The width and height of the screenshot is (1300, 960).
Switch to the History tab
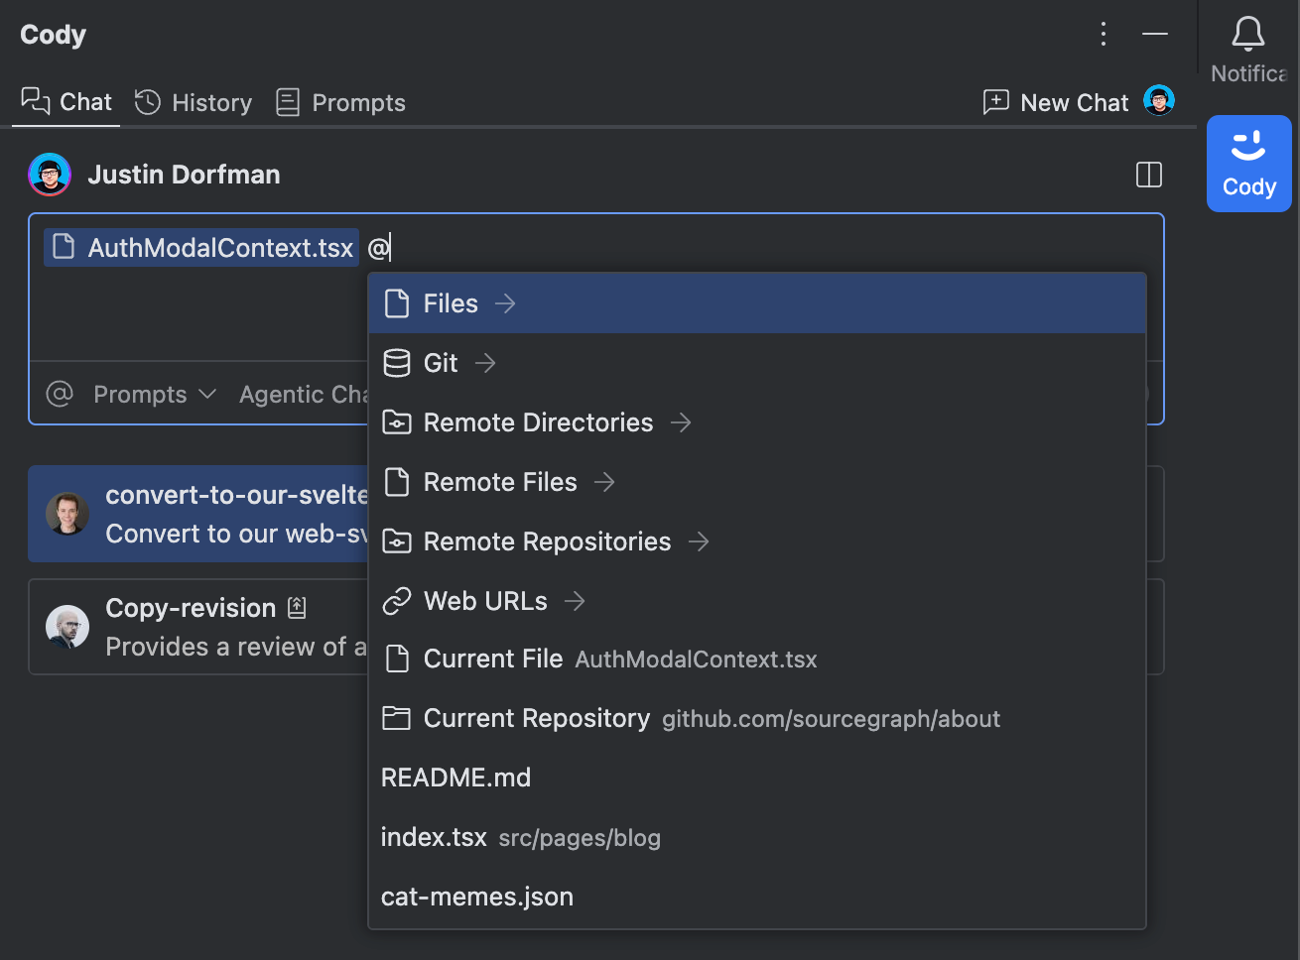(x=194, y=102)
